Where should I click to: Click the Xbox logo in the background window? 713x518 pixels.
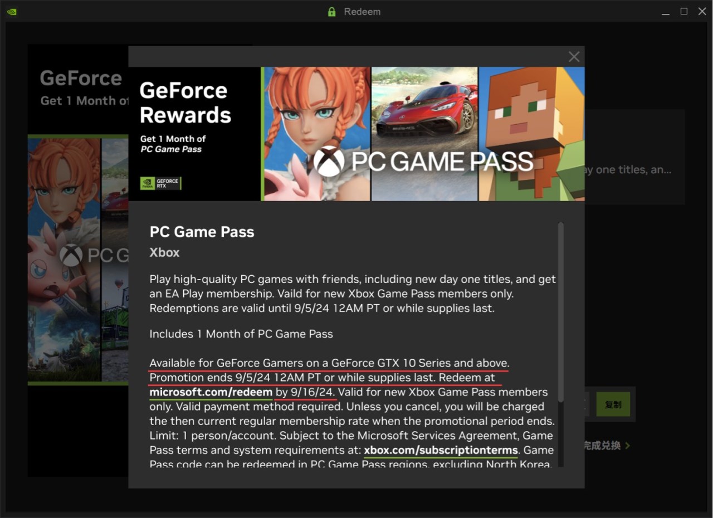[x=71, y=255]
